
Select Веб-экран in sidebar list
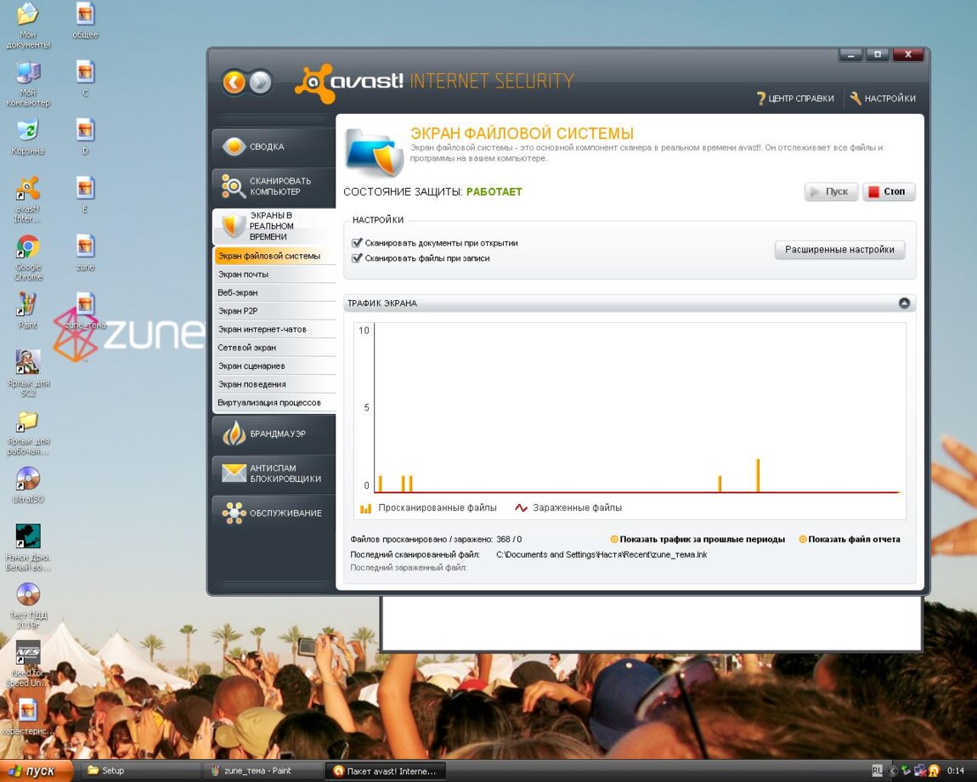238,292
